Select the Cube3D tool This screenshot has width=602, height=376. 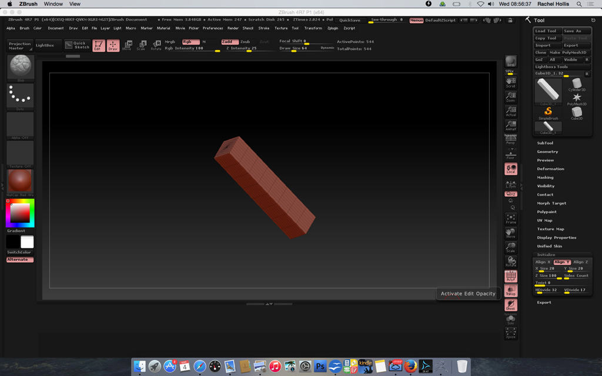[577, 113]
